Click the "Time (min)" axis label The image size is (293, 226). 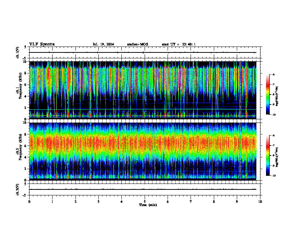[148, 205]
